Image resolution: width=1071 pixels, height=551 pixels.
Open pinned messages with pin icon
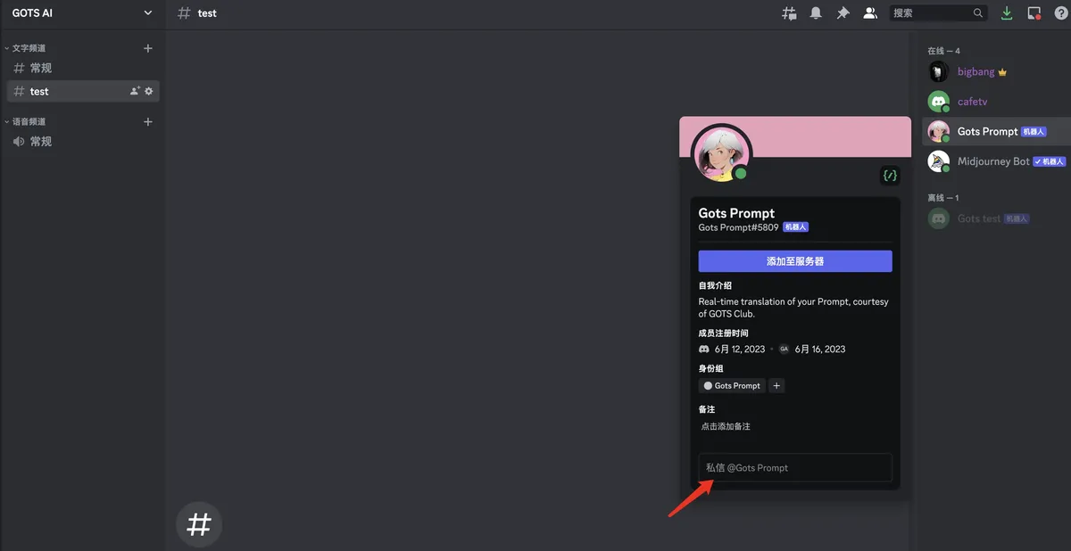[843, 13]
